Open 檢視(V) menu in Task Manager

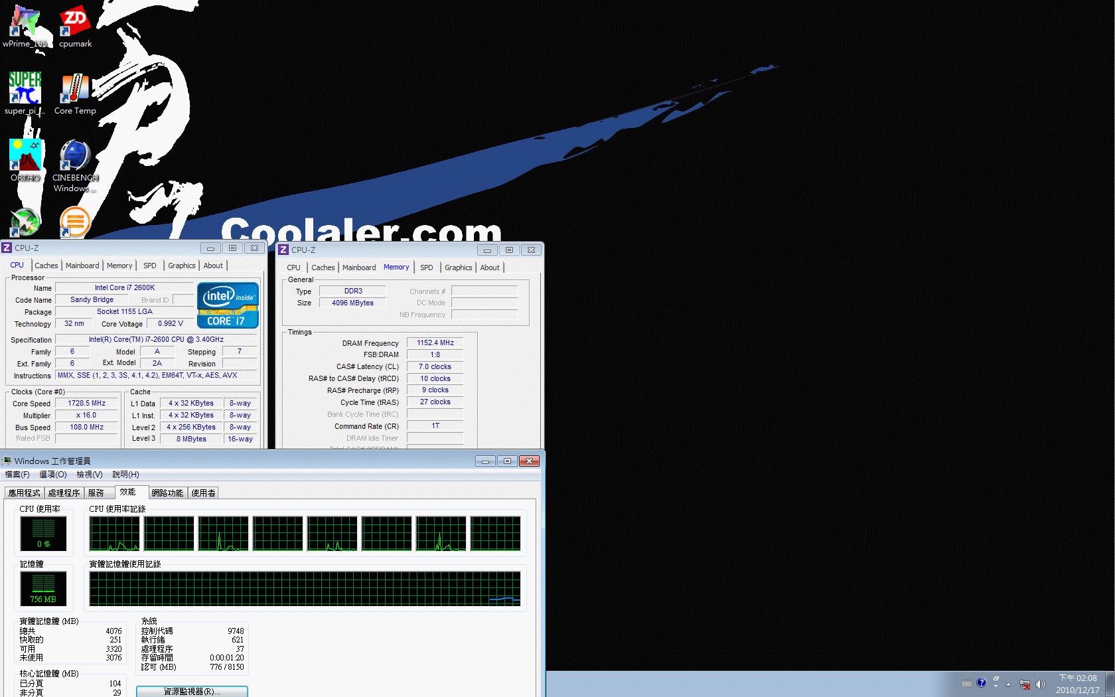tap(90, 475)
